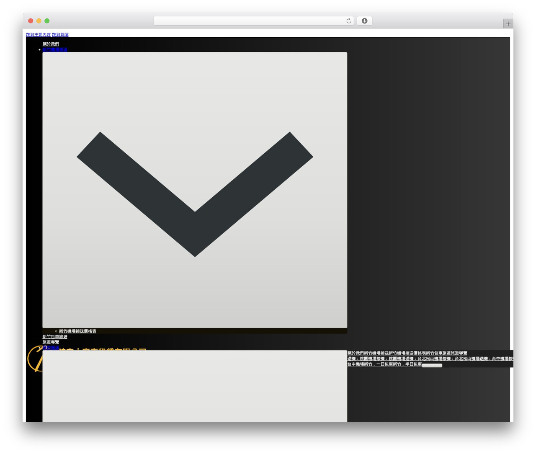Open 新竹機場接送價格表 submenu bullet item
The image size is (536, 454).
tap(77, 331)
